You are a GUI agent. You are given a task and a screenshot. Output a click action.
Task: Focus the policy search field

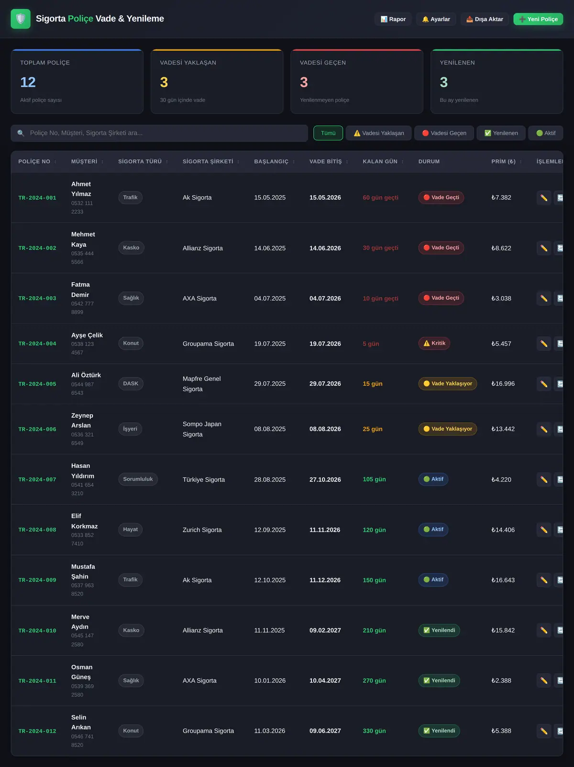pyautogui.click(x=159, y=133)
